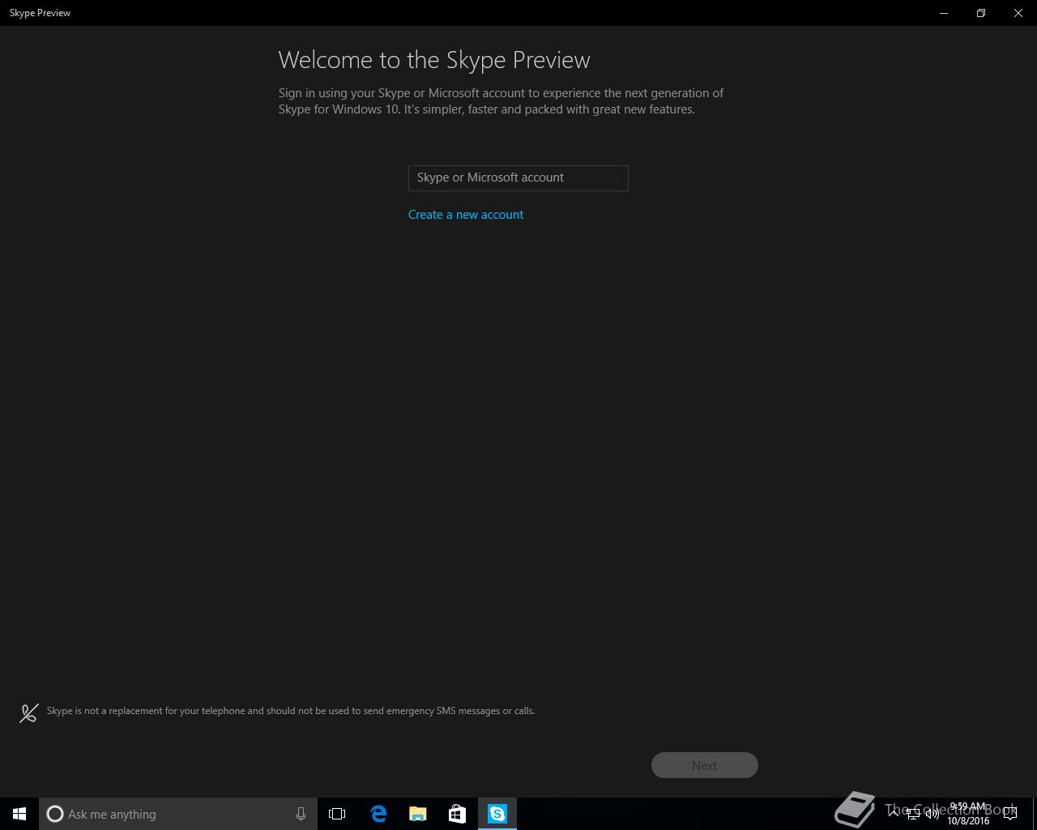Click the grayed-out Next button
Screen dimensions: 1037x830
tap(704, 765)
